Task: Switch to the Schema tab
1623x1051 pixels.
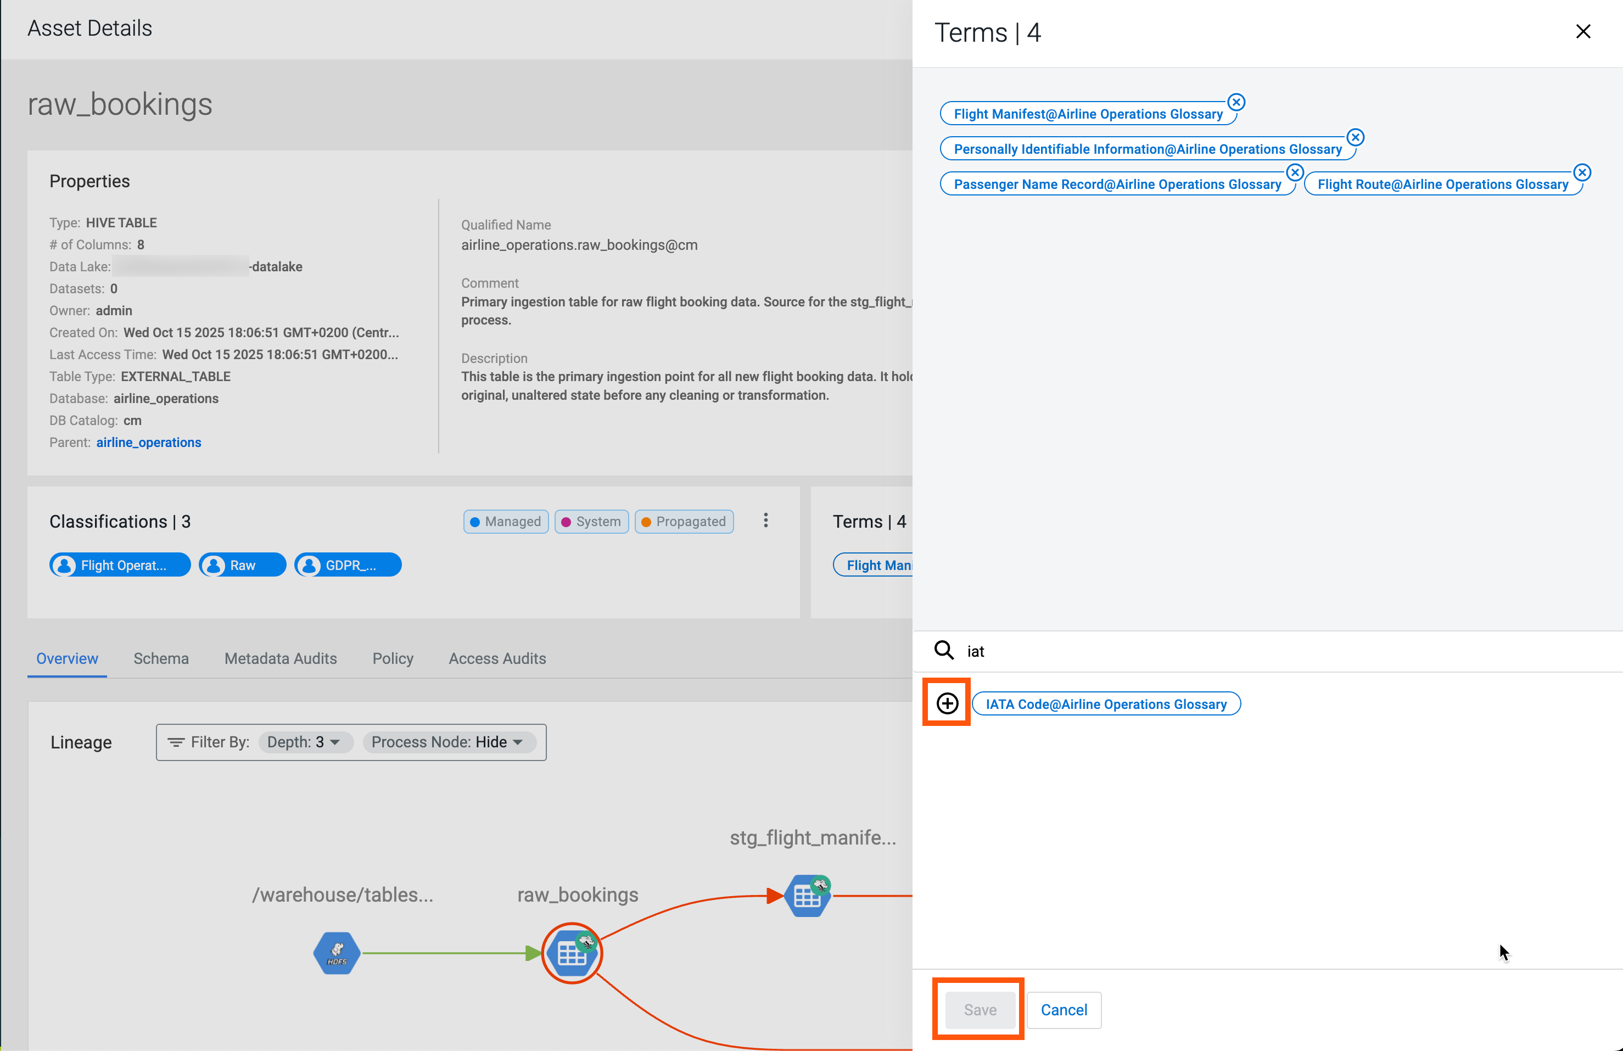Action: coord(161,658)
